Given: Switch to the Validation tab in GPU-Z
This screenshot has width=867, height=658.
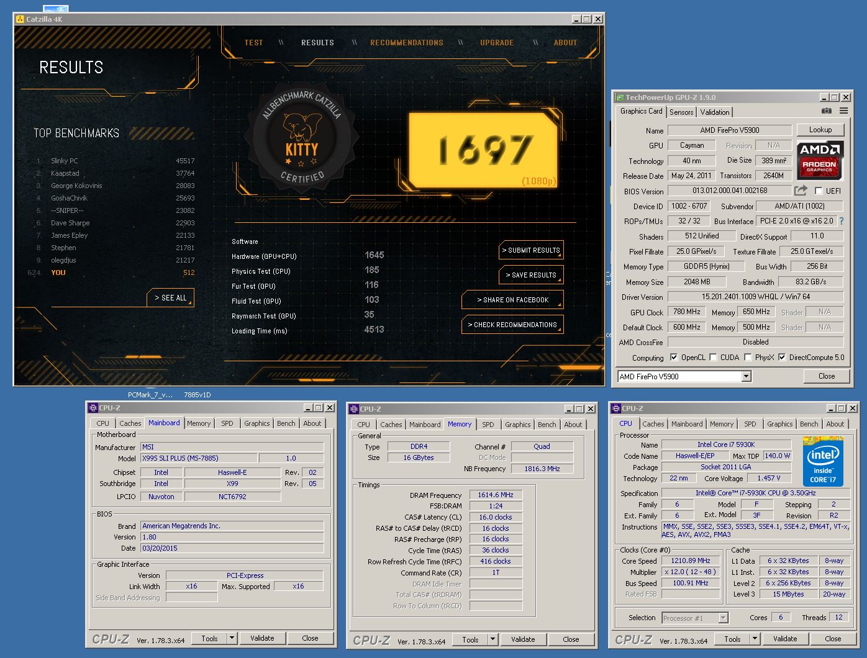Looking at the screenshot, I should (715, 112).
